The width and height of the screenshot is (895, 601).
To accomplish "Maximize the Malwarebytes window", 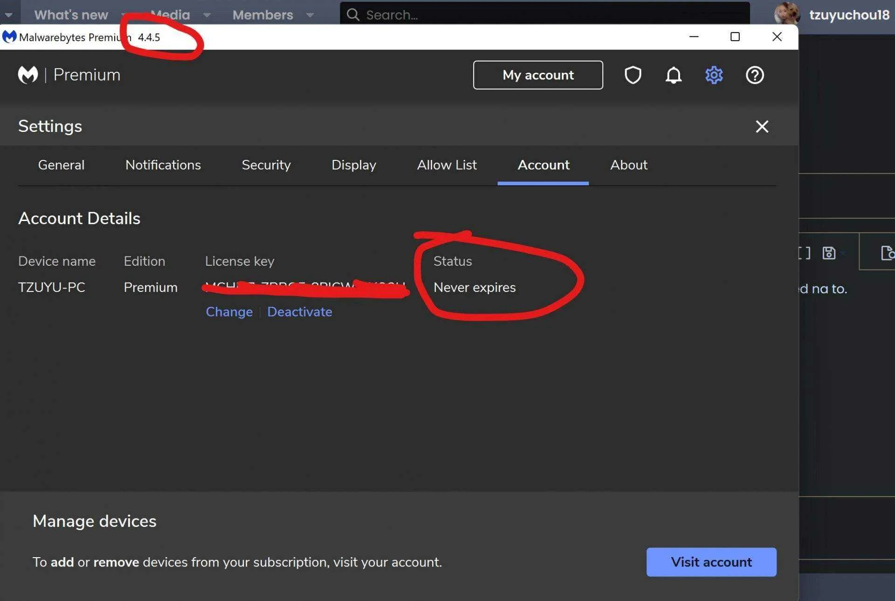I will (735, 36).
